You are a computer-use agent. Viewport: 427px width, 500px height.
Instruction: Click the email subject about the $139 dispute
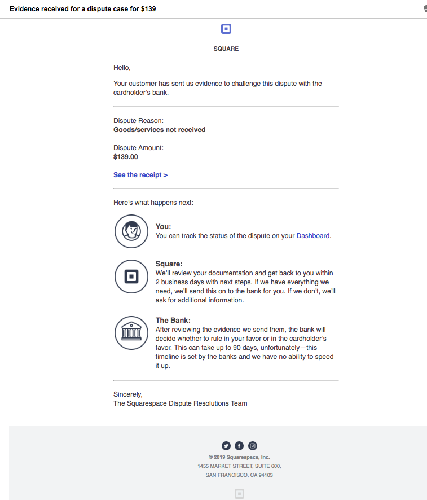pos(83,9)
